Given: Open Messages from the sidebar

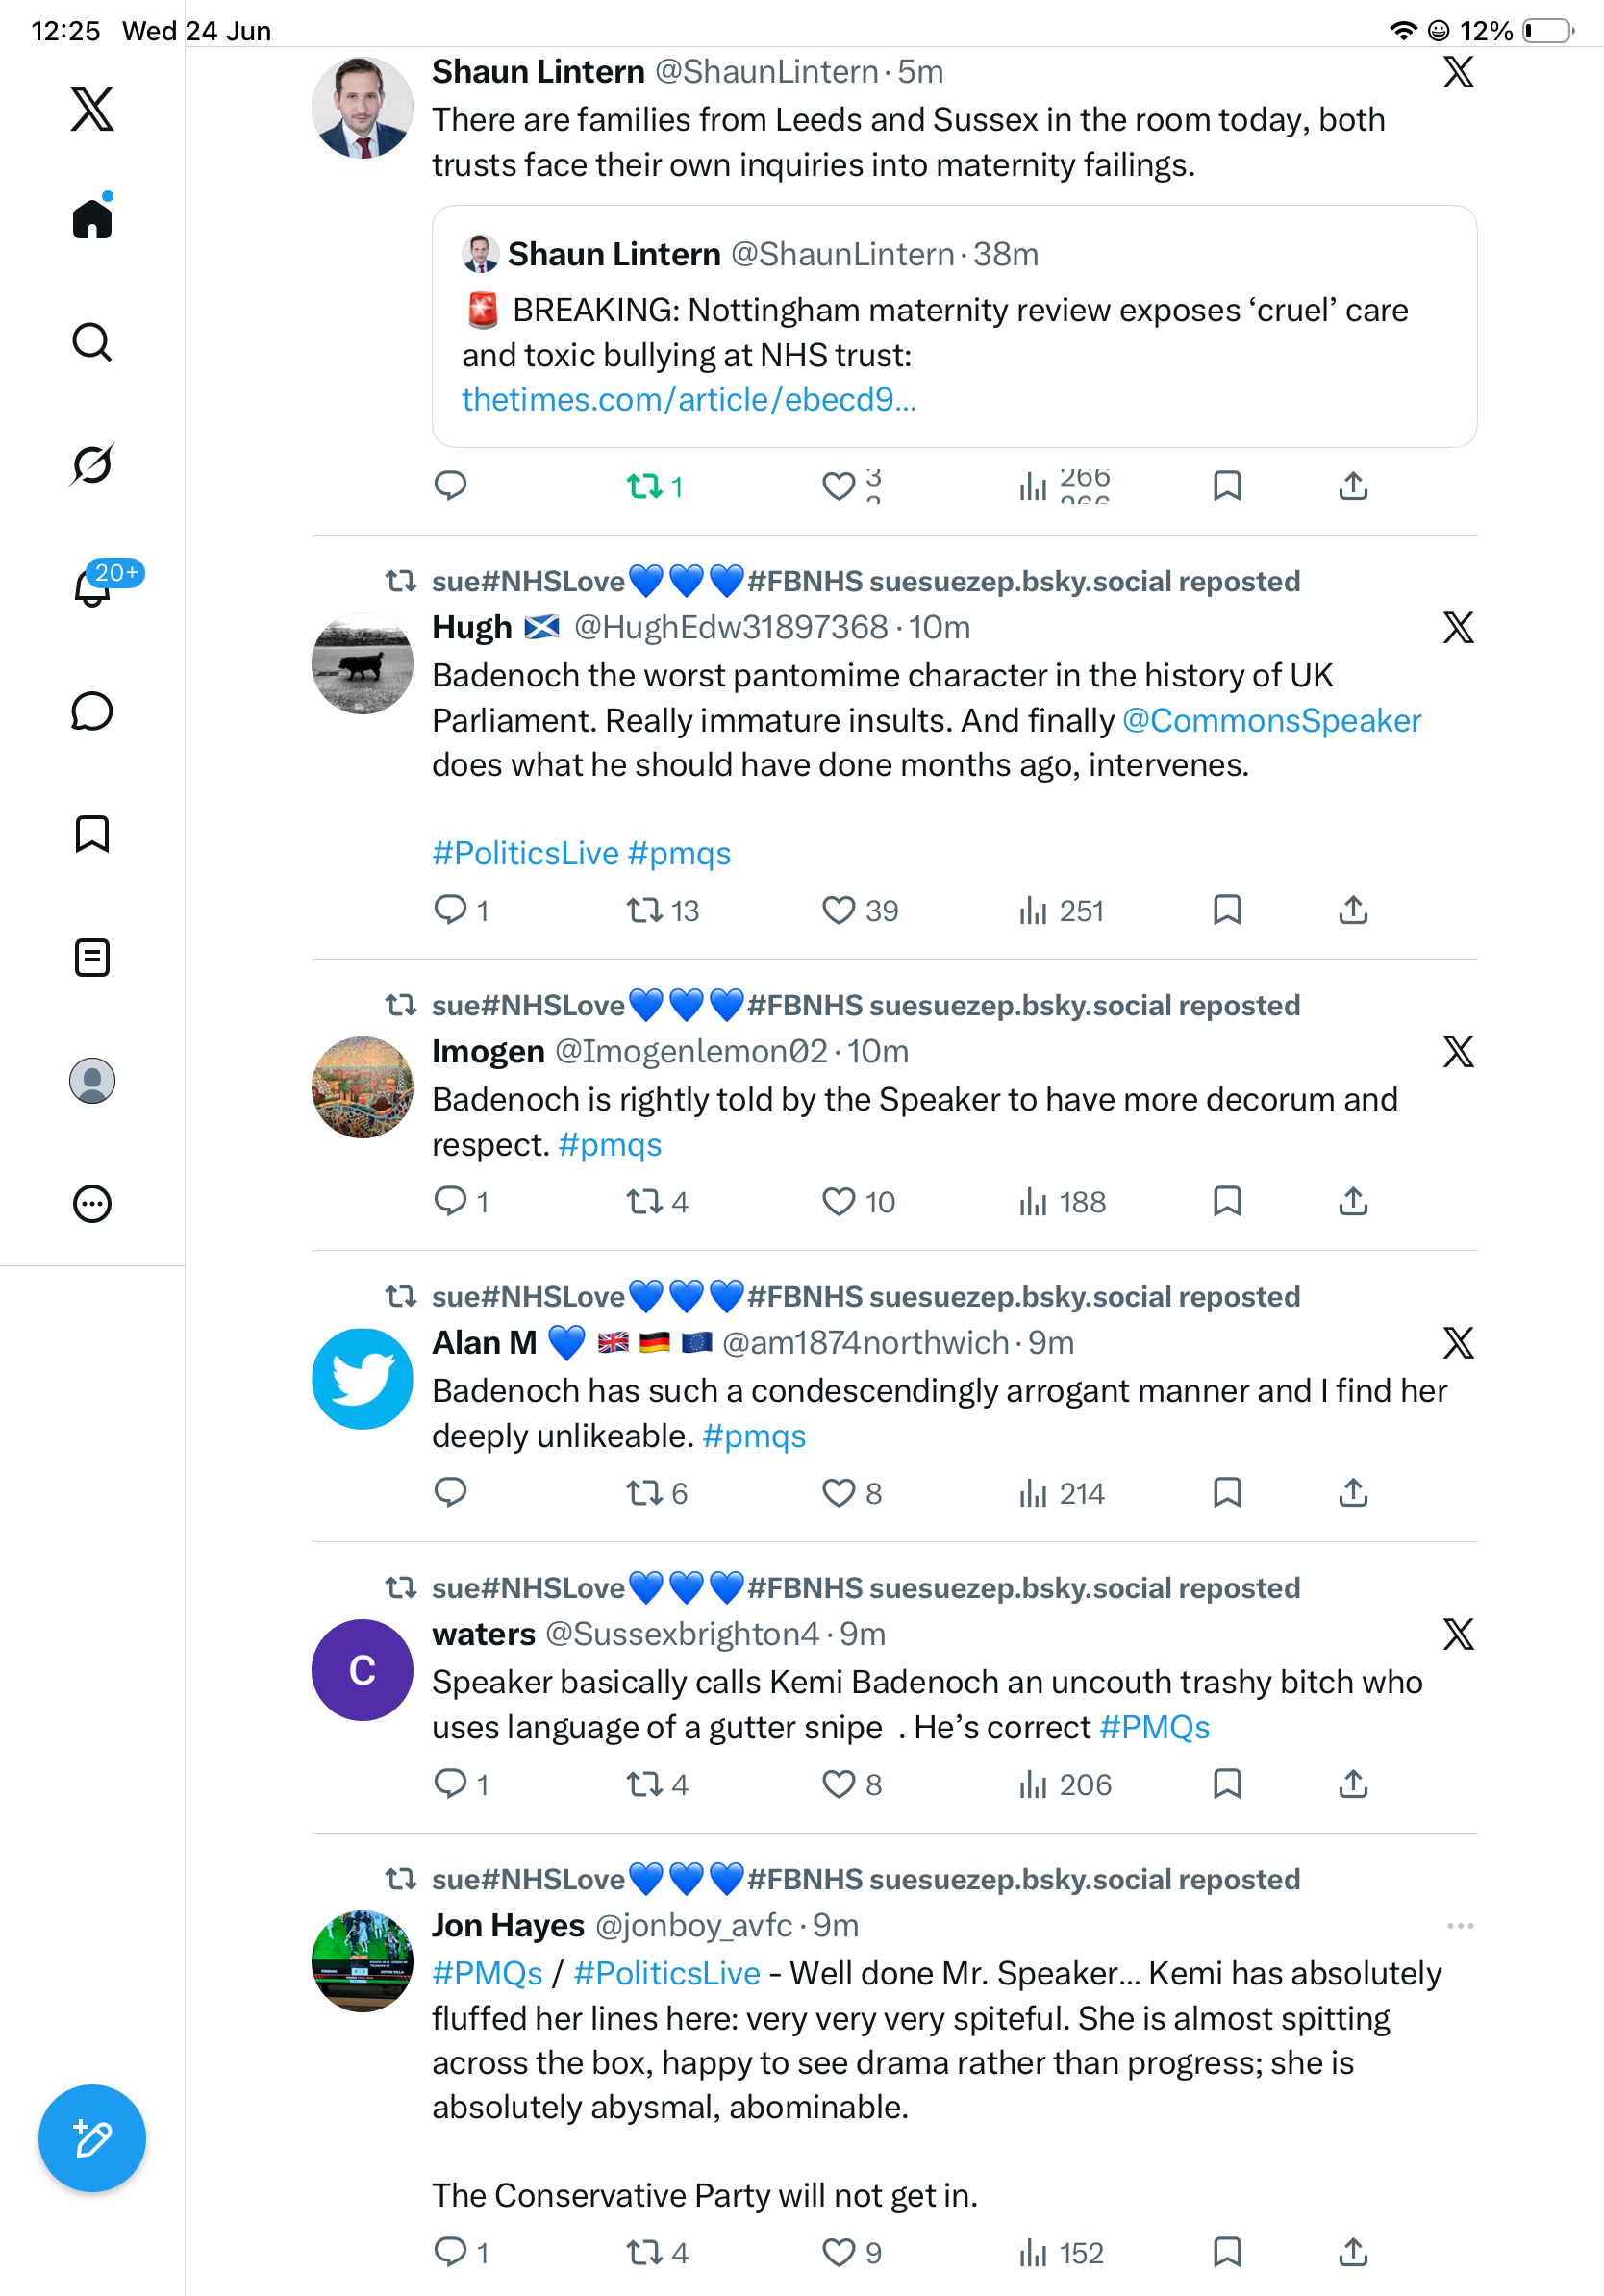Looking at the screenshot, I should pos(92,711).
